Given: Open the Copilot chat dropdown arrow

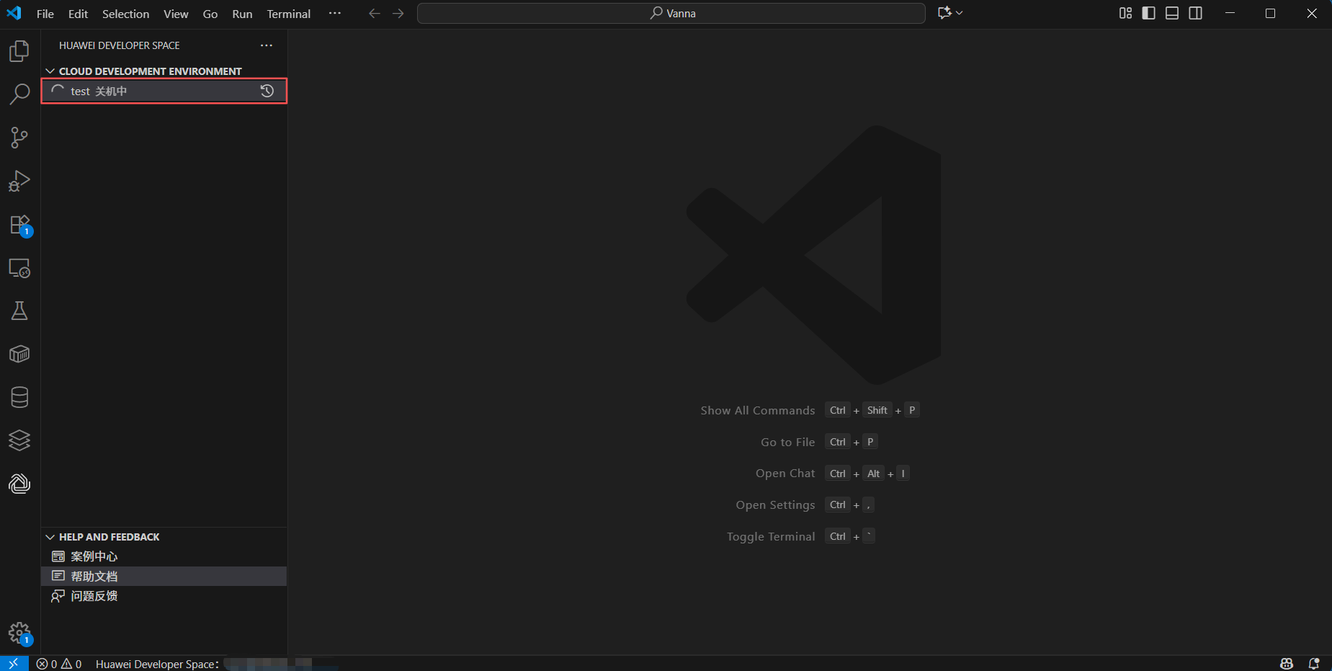Looking at the screenshot, I should (960, 14).
